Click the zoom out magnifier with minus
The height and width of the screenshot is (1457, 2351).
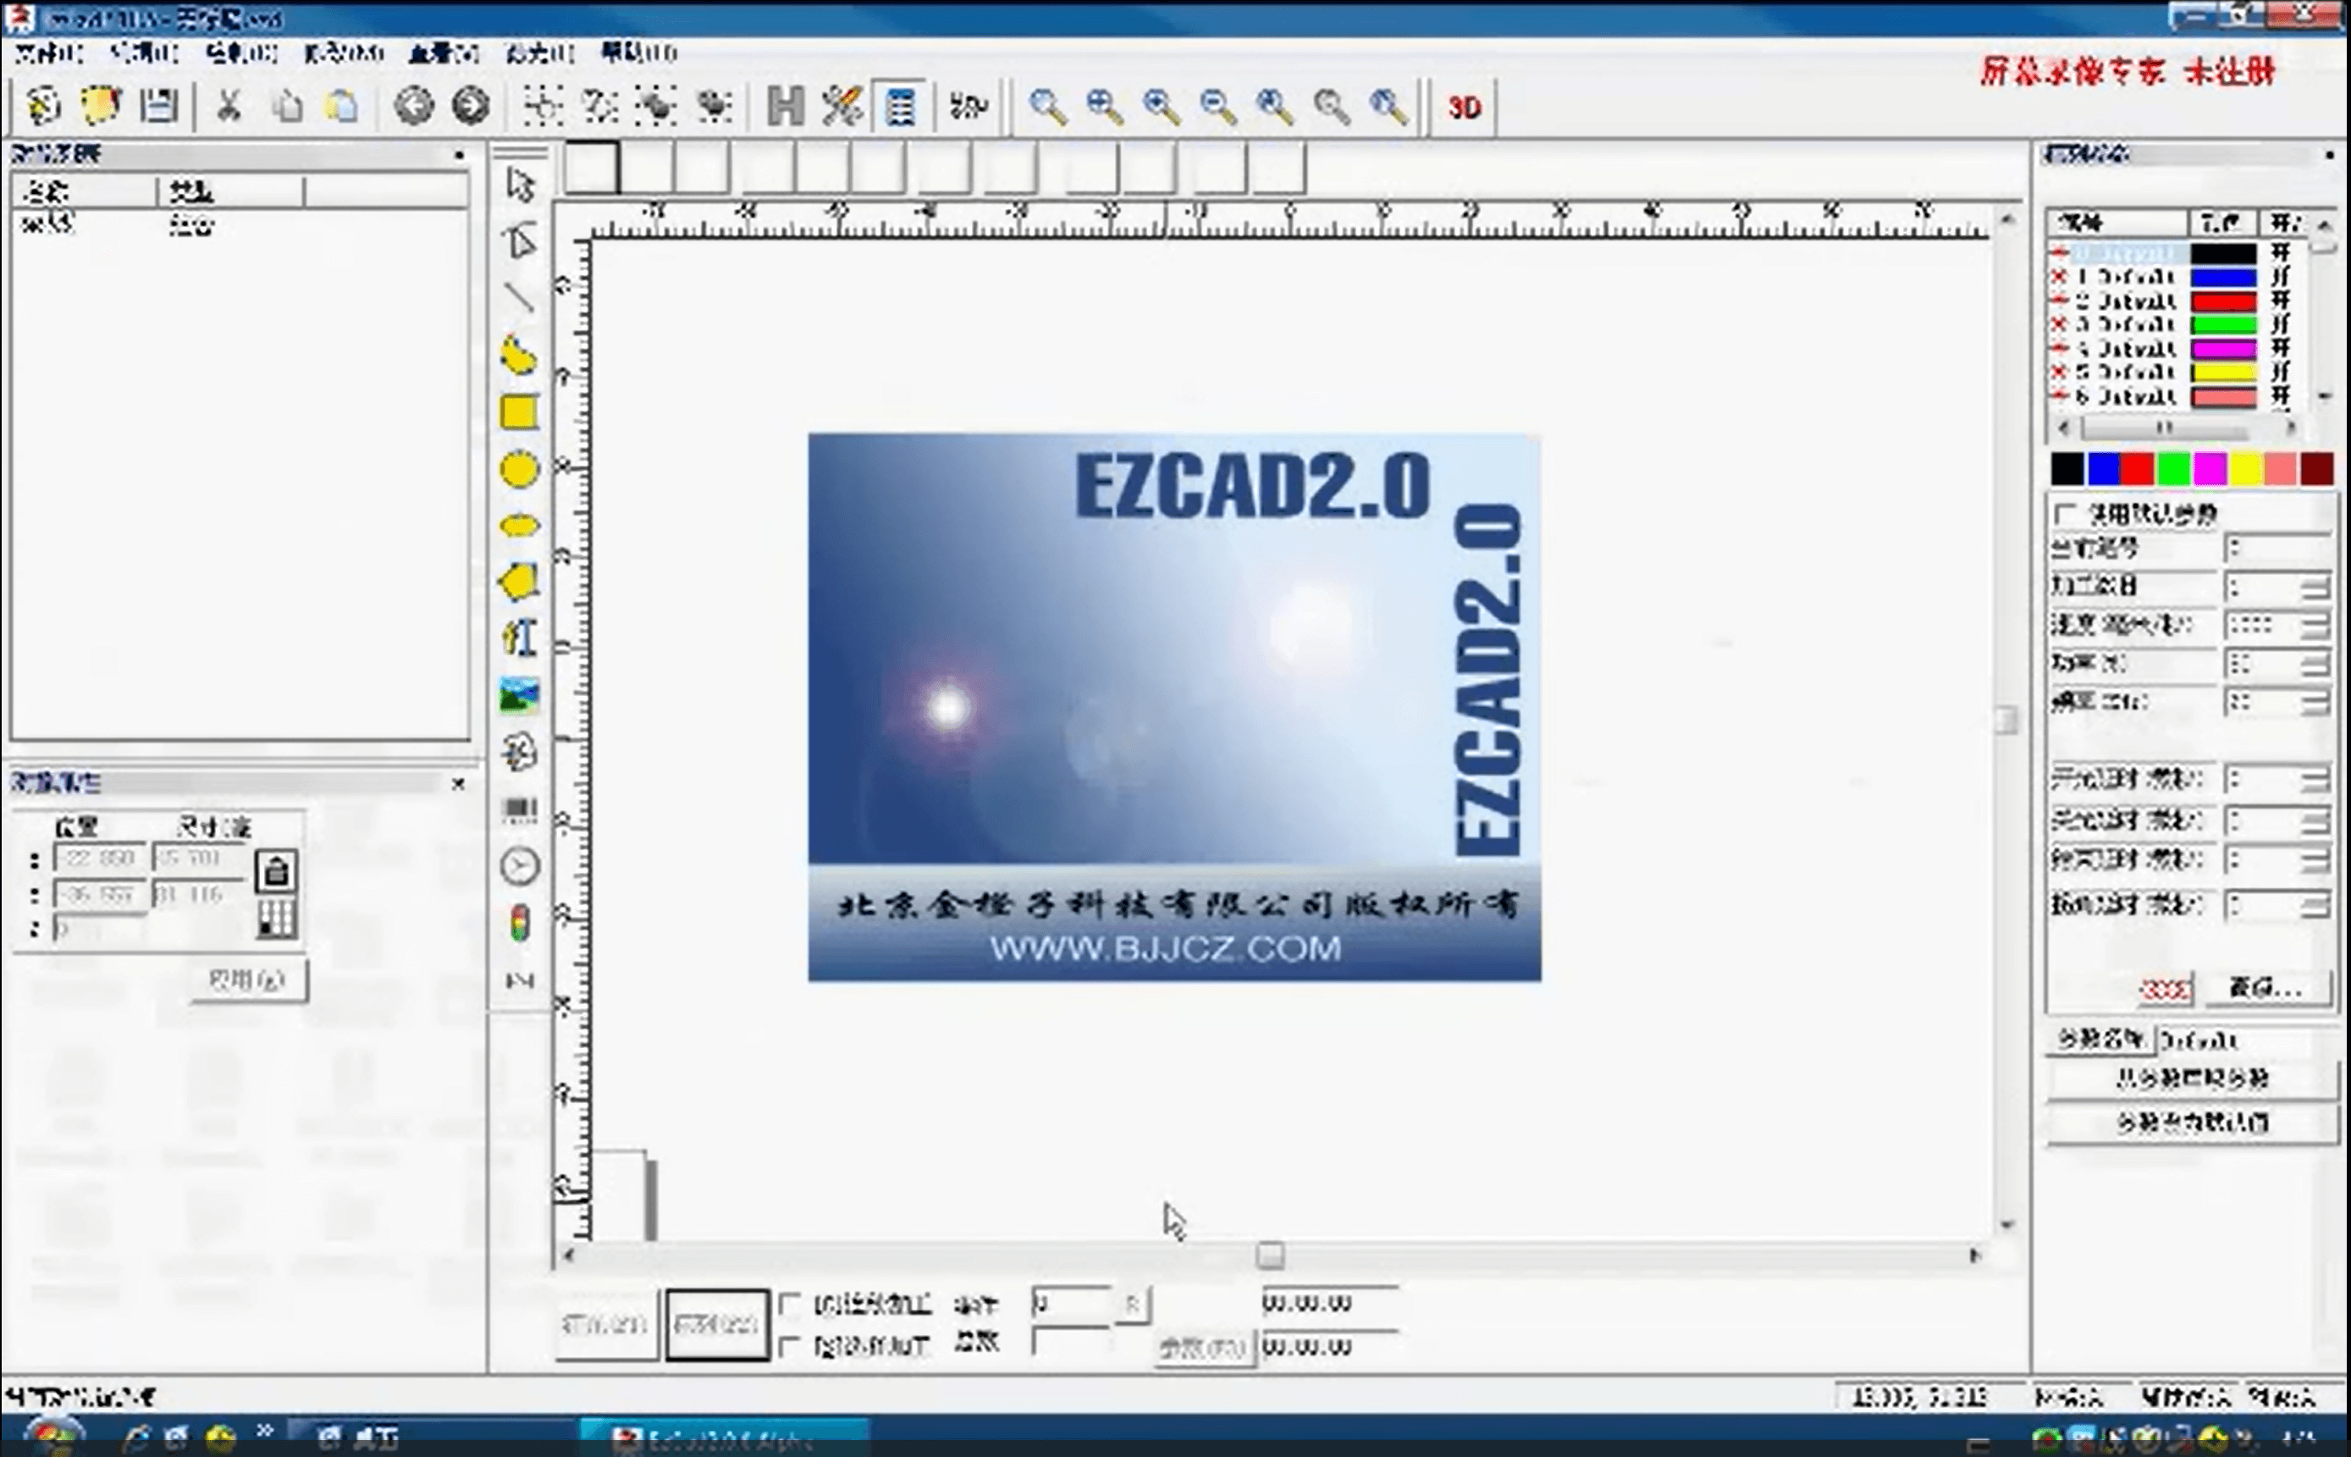click(x=1219, y=106)
